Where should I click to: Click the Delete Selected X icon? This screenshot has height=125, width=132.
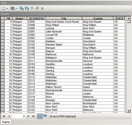[42, 8]
